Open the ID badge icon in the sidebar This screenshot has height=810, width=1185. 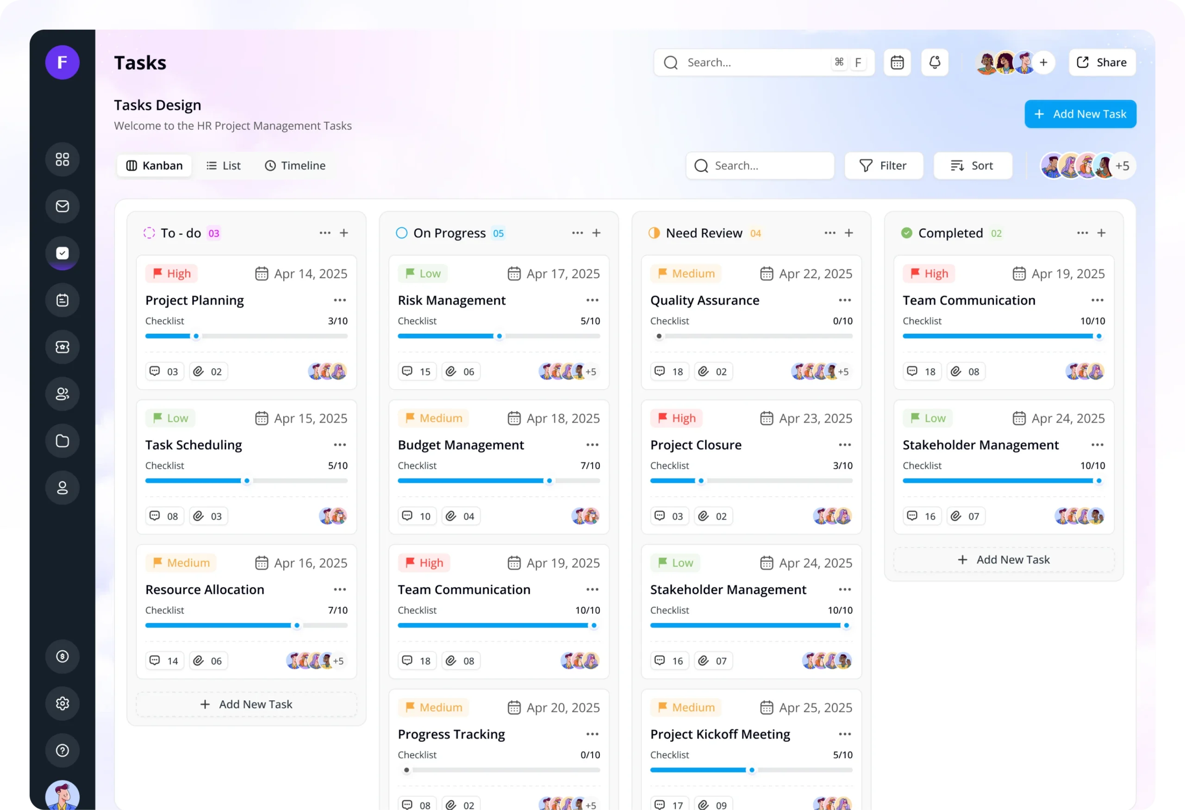pos(62,347)
